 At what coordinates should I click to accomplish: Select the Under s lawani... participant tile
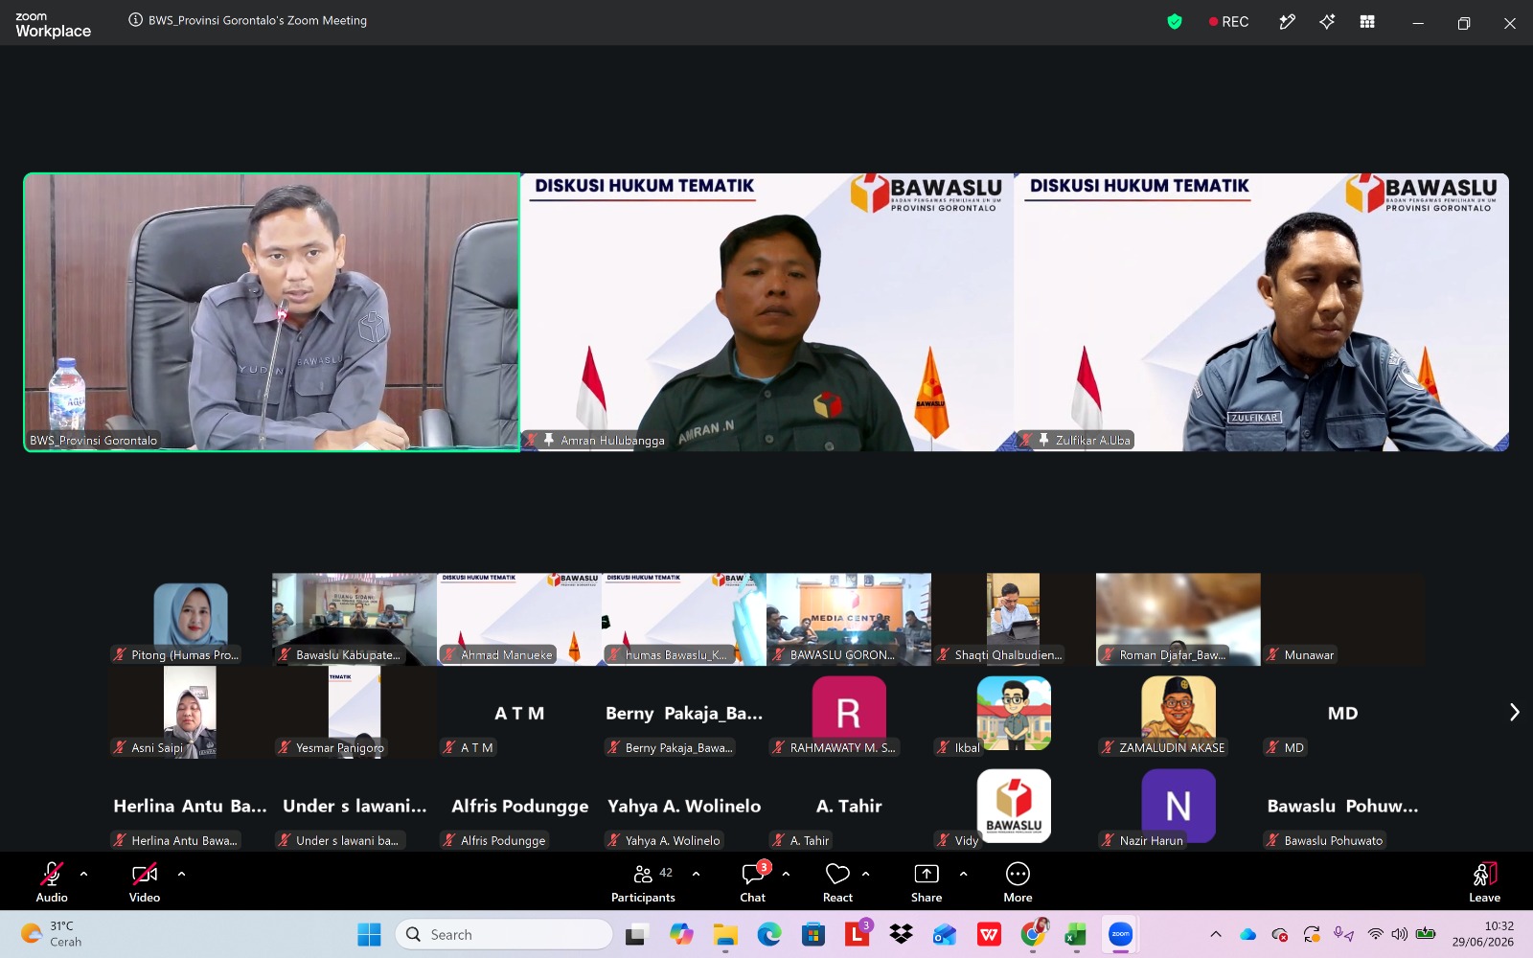(x=355, y=805)
